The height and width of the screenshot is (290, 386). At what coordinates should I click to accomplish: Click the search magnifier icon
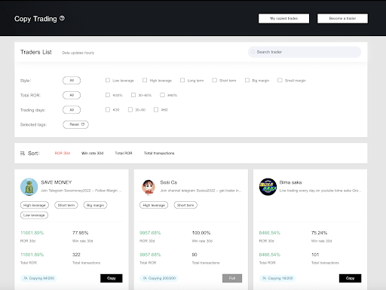(253, 52)
